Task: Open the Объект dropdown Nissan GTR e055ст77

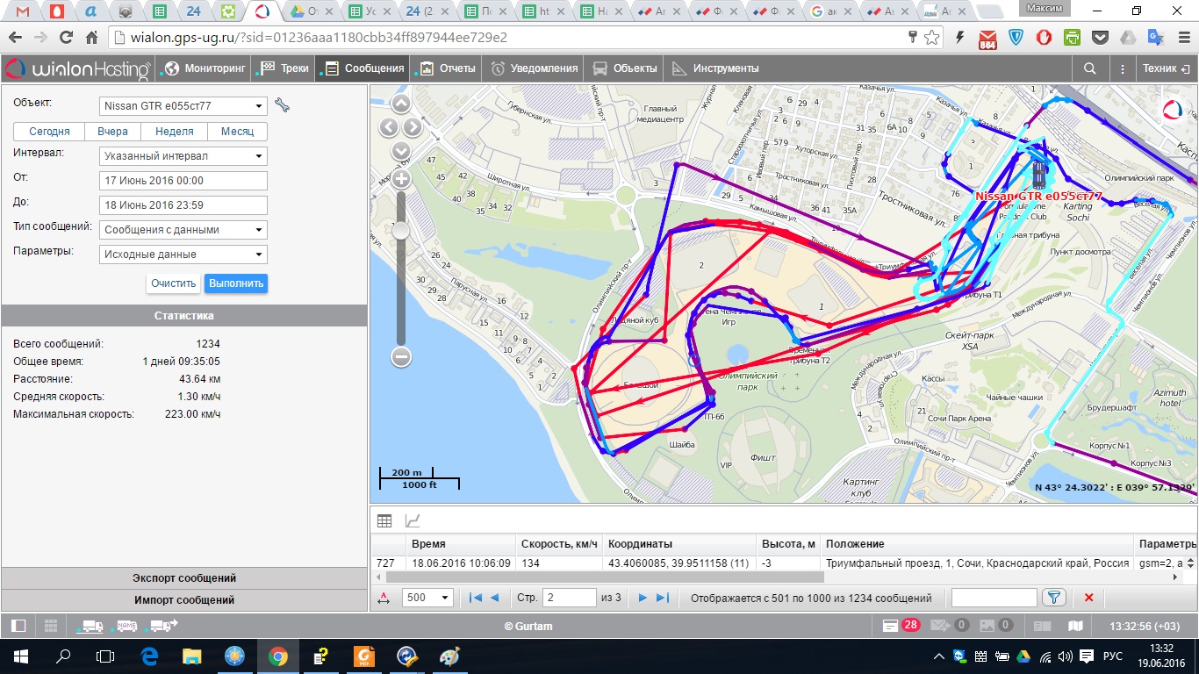Action: pos(184,106)
